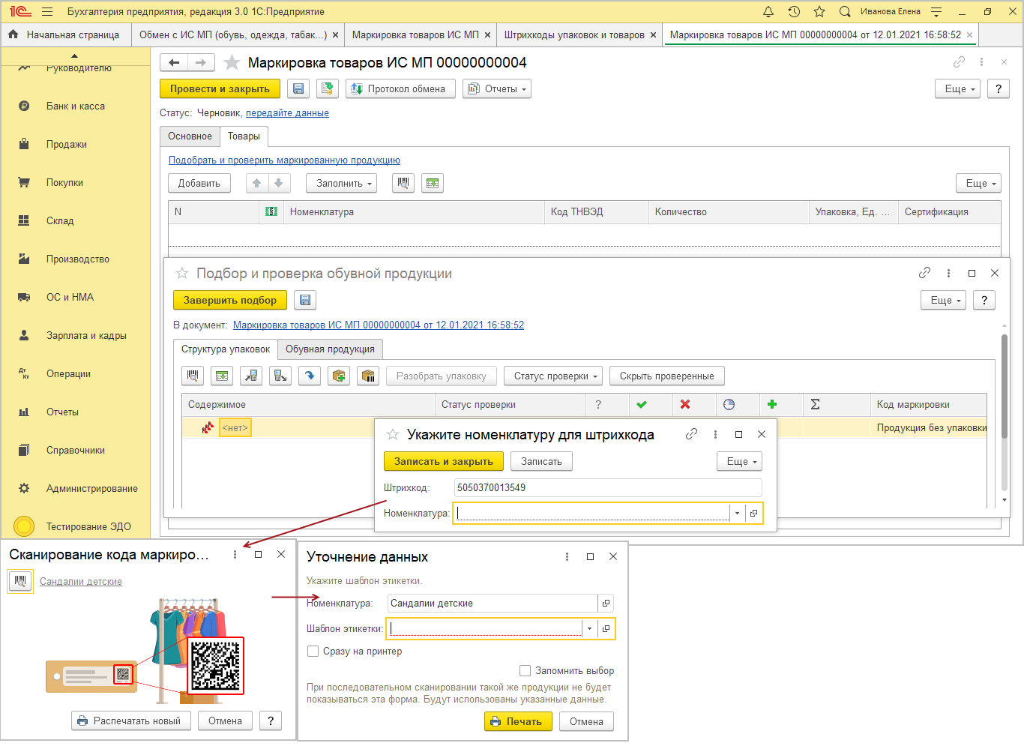The width and height of the screenshot is (1024, 746).
Task: Switch to Основное tab
Action: click(190, 136)
